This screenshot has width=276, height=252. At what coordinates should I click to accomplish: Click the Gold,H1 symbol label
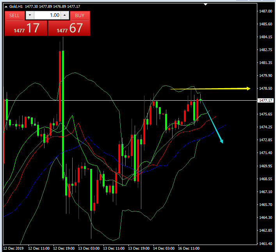pos(16,7)
